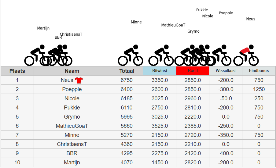Click Poeppie's Eindbonus value 1250
Viewport: 276px width, 168px height.
tap(259, 89)
